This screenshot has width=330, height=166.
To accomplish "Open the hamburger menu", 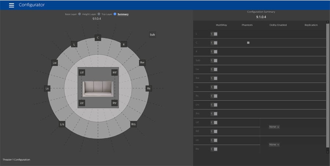I will [x=11, y=5].
